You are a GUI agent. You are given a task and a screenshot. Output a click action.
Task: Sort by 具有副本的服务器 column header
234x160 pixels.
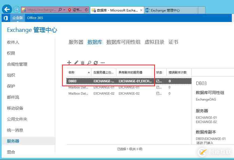135,72
